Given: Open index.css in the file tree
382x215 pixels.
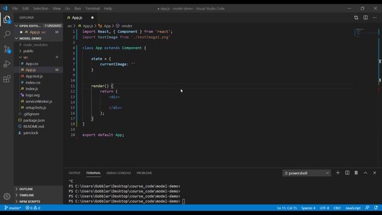Looking at the screenshot, I should tap(33, 82).
